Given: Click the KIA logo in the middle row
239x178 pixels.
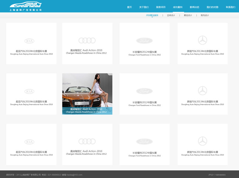Looking at the screenshot, I should pos(29,91).
